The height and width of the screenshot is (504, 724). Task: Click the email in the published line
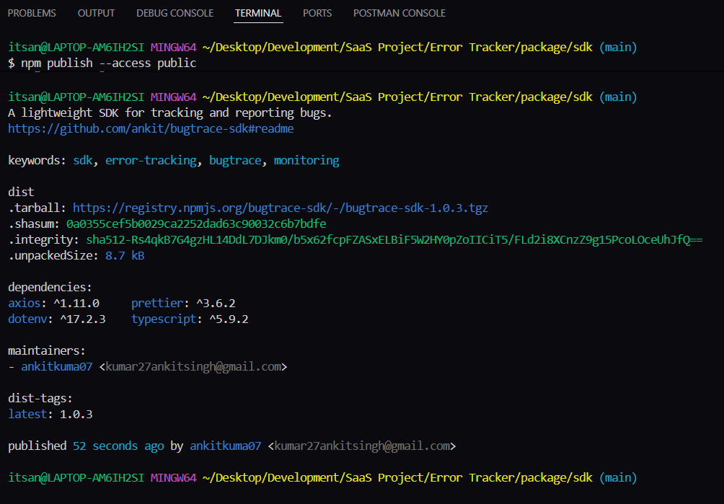click(x=361, y=446)
